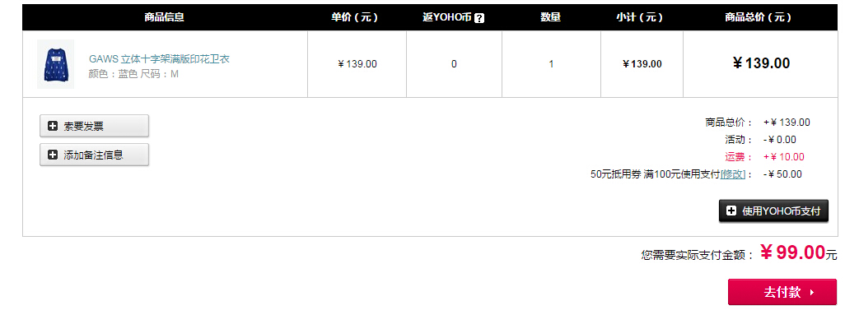859x324 pixels.
Task: Click the 修改 link for the coupon
Action: point(733,174)
